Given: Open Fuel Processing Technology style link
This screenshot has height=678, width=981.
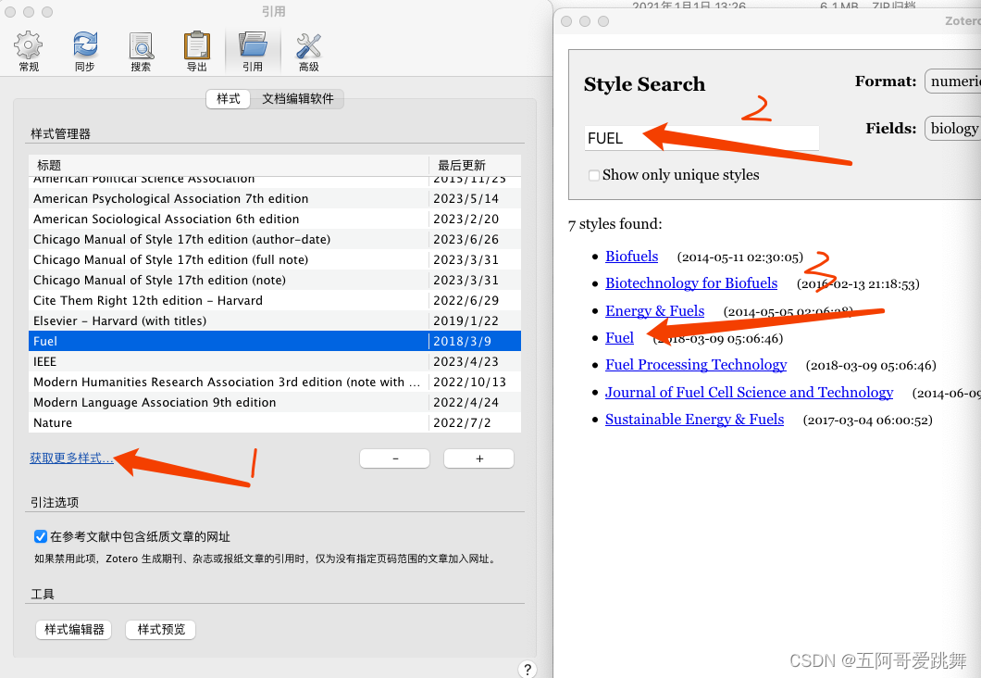Looking at the screenshot, I should coord(696,365).
